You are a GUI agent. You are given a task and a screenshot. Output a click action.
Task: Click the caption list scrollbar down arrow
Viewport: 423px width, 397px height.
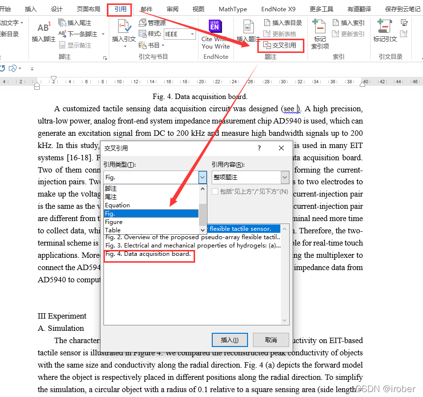tap(285, 321)
